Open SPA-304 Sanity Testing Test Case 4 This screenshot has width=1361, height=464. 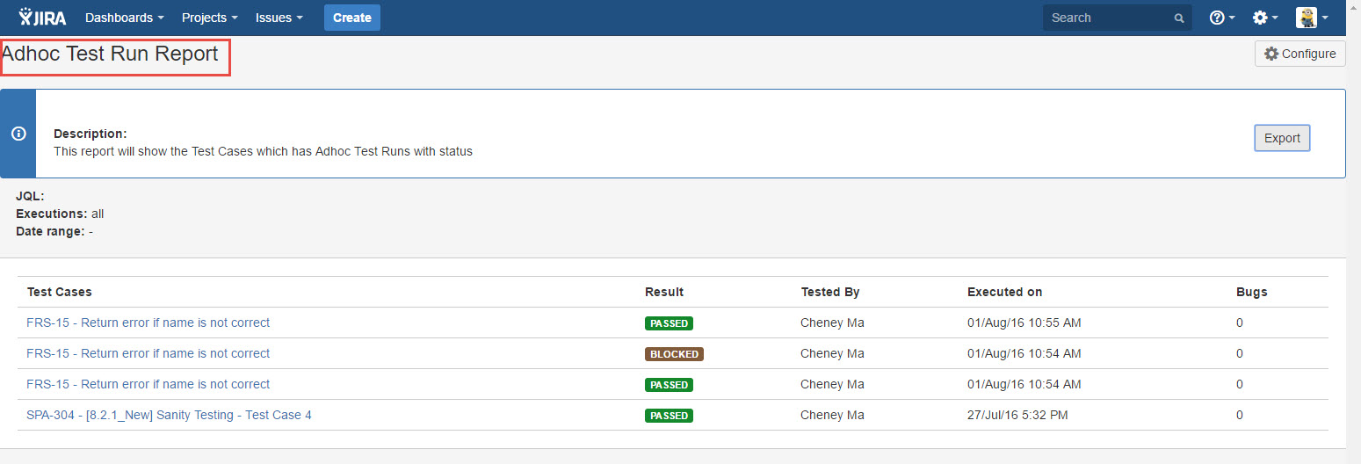(x=169, y=415)
